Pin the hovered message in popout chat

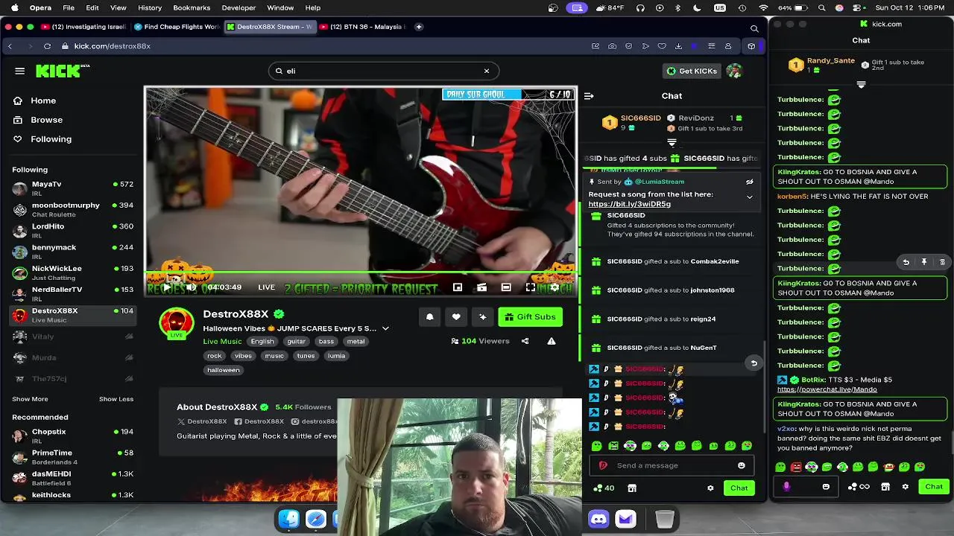pos(923,262)
